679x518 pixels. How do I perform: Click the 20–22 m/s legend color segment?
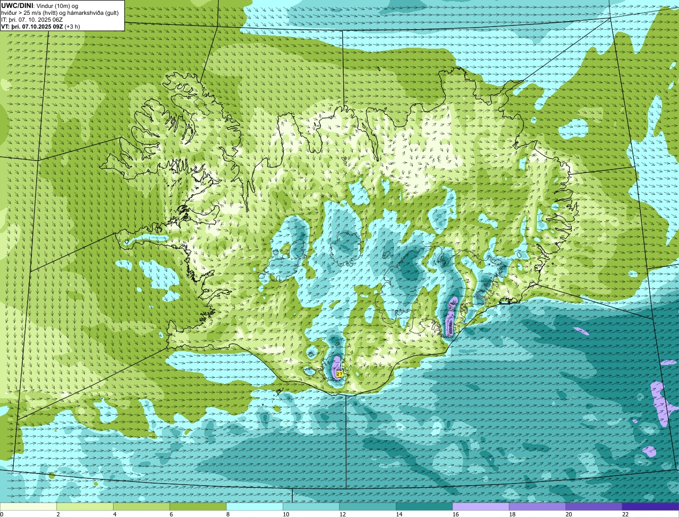[594, 506]
